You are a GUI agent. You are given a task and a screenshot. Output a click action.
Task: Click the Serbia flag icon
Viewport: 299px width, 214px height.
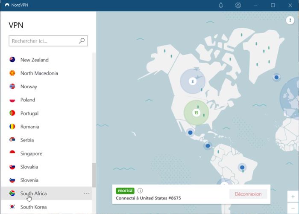click(12, 140)
